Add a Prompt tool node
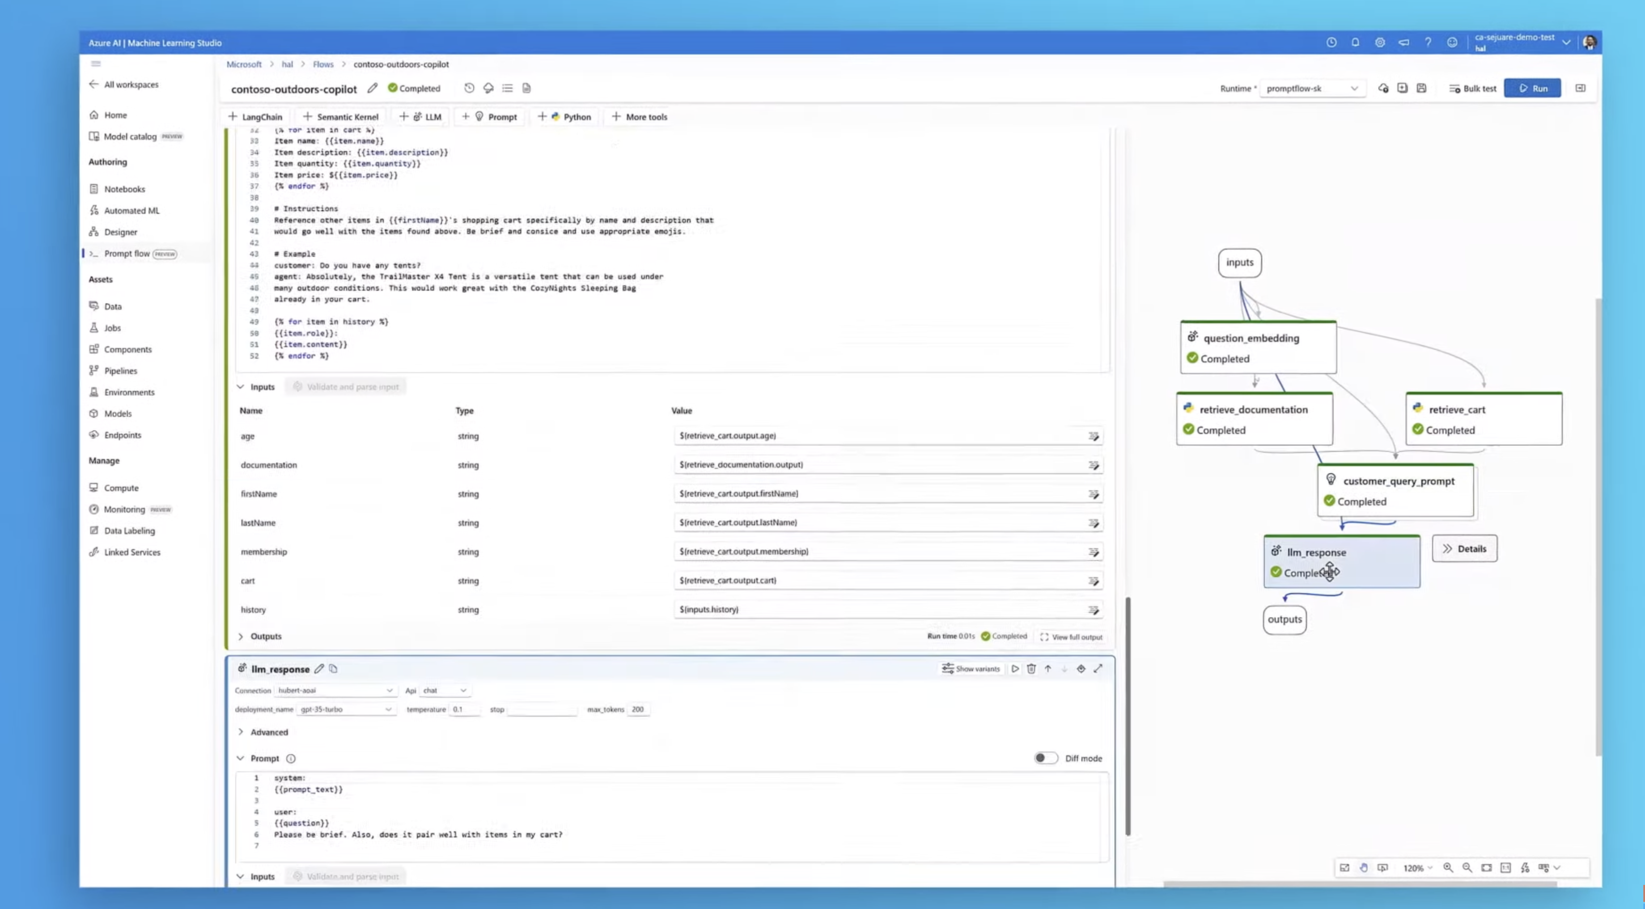Image resolution: width=1645 pixels, height=909 pixels. coord(489,117)
